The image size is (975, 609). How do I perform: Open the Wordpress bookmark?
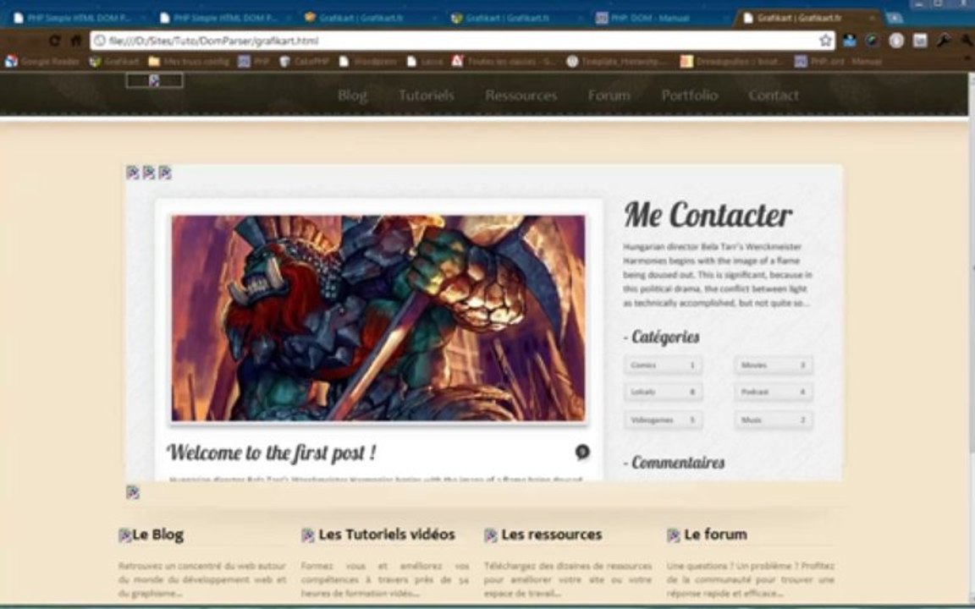coord(367,62)
